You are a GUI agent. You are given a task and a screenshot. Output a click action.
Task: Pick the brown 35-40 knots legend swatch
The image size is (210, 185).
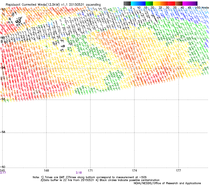tap(179, 3)
